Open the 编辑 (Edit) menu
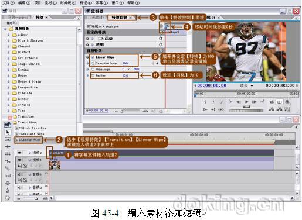This screenshot has width=302, height=220. click(x=24, y=3)
